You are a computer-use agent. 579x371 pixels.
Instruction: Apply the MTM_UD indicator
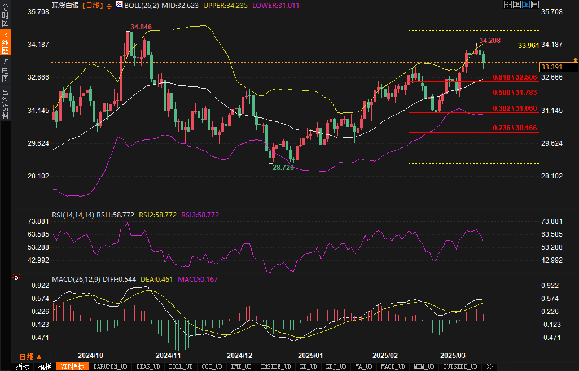click(424, 366)
